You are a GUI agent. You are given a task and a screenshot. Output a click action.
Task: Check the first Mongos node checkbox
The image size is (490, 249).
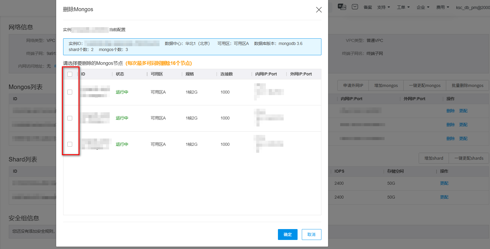pos(70,92)
